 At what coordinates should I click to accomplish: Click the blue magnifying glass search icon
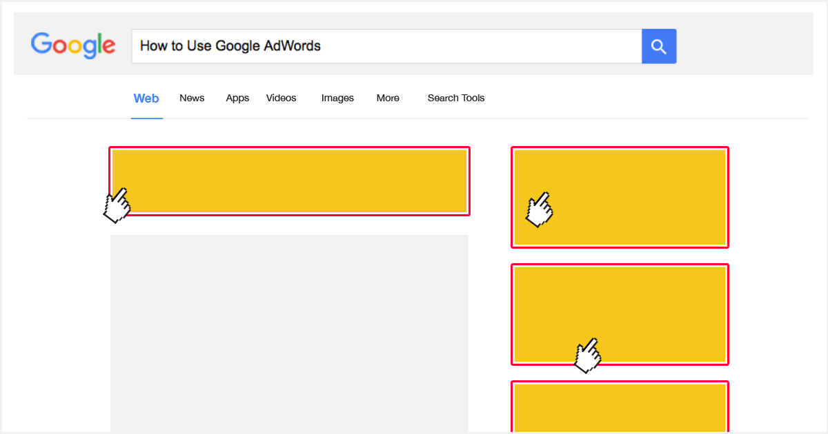659,45
